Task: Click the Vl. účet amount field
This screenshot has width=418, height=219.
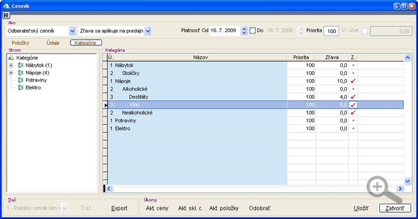Action: [391, 31]
